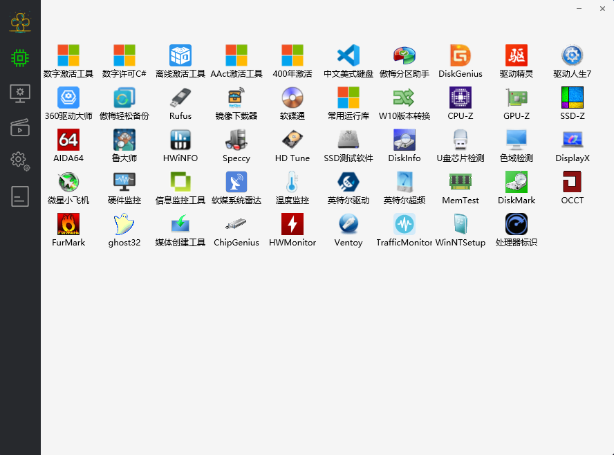This screenshot has width=614, height=455.
Task: Open DiskGenius
Action: pyautogui.click(x=461, y=62)
